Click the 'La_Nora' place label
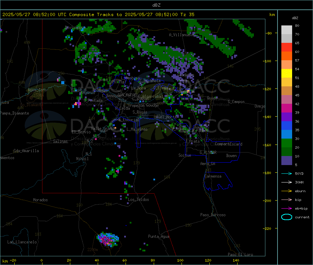Image resolution: width=313 pixels, height=265 pixels. point(138,88)
